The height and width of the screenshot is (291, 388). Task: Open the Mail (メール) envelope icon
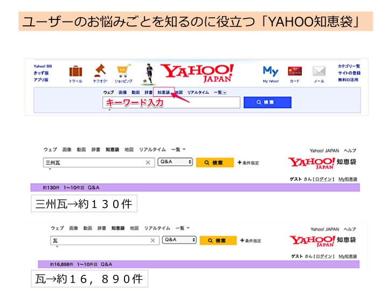point(319,71)
